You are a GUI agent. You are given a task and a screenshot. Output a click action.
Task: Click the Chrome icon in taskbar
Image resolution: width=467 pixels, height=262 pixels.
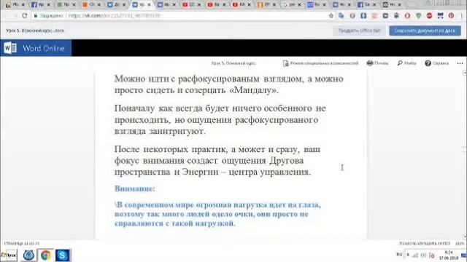tap(45, 255)
